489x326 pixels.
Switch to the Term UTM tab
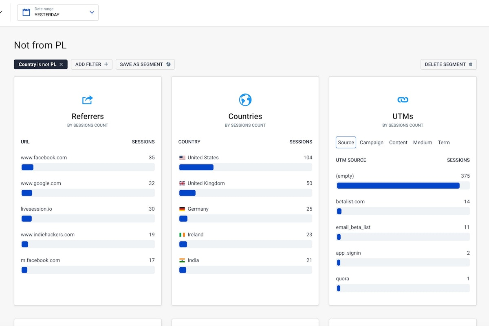pos(443,143)
